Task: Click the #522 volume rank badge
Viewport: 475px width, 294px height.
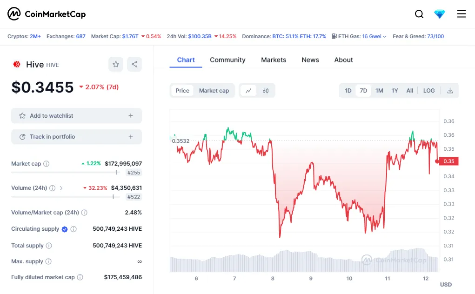Action: pos(134,197)
